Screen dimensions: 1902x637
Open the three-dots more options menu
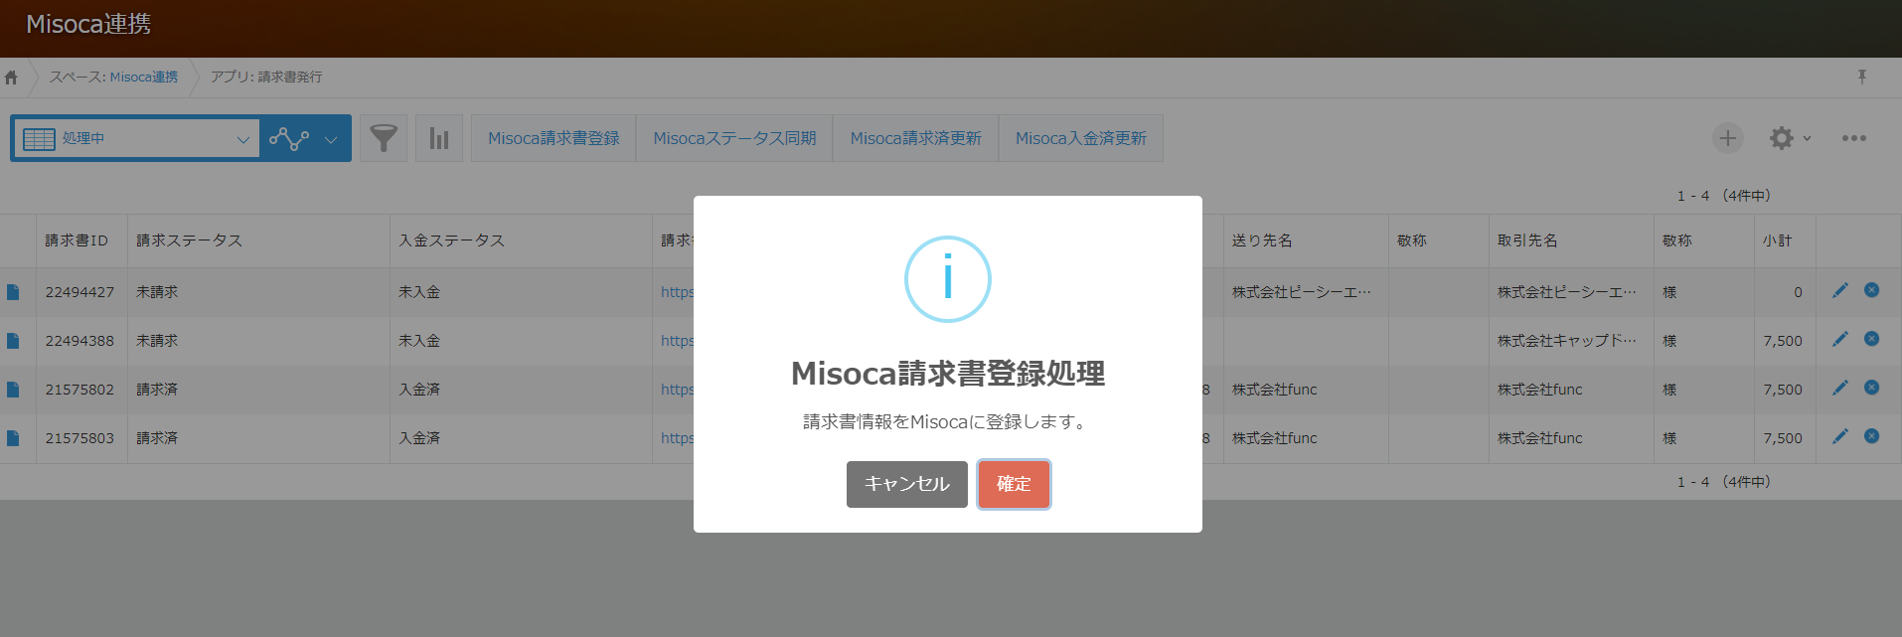1853,138
